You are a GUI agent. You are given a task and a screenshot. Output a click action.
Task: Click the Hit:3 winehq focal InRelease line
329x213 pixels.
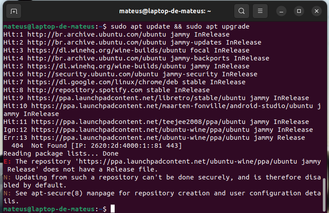pyautogui.click(x=126, y=51)
